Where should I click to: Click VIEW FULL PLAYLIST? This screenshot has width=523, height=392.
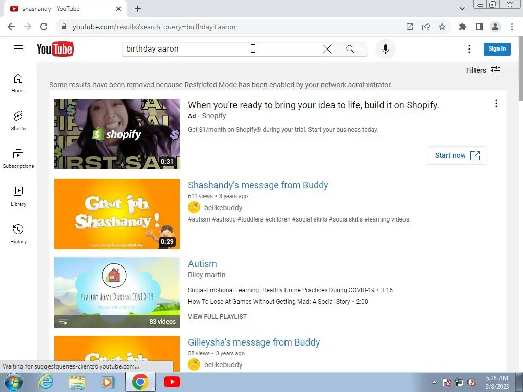click(x=217, y=317)
